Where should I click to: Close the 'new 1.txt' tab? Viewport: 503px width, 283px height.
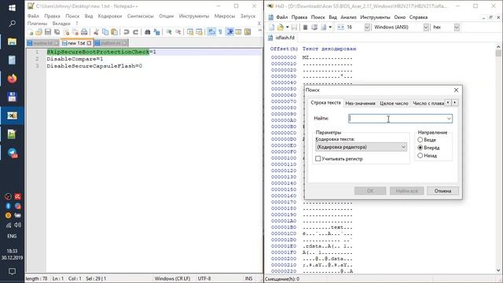coord(89,43)
